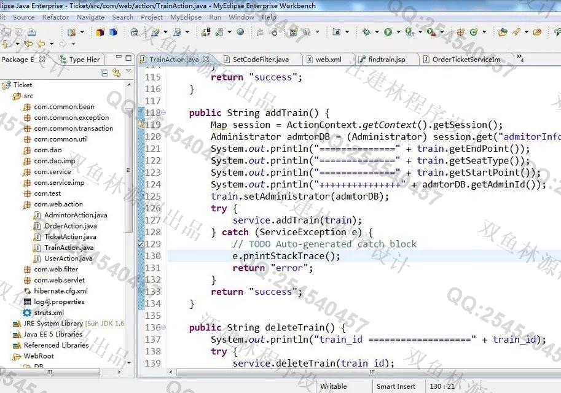
Task: Open the Debug configurations dropdown arrow
Action: tap(377, 32)
